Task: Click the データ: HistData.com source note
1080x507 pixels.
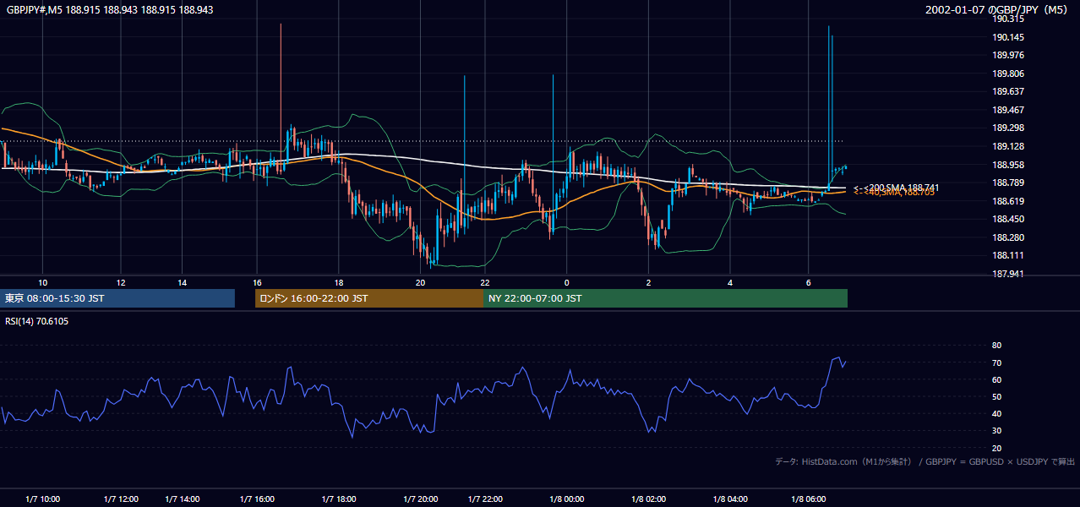Action: point(925,461)
